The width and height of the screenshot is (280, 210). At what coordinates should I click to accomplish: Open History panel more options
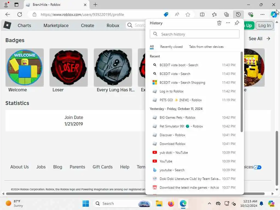click(x=228, y=23)
